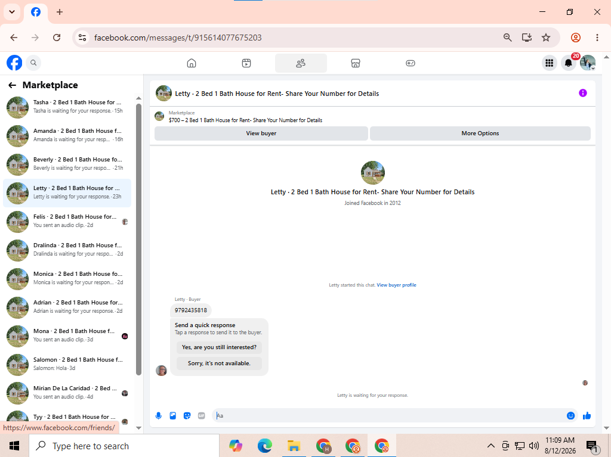This screenshot has height=457, width=611.
Task: Click the back arrow beside Marketplace
Action: click(13, 85)
